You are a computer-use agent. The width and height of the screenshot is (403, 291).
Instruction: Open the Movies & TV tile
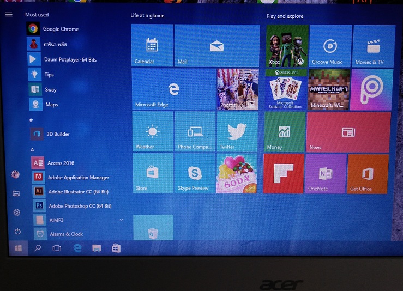coord(374,46)
